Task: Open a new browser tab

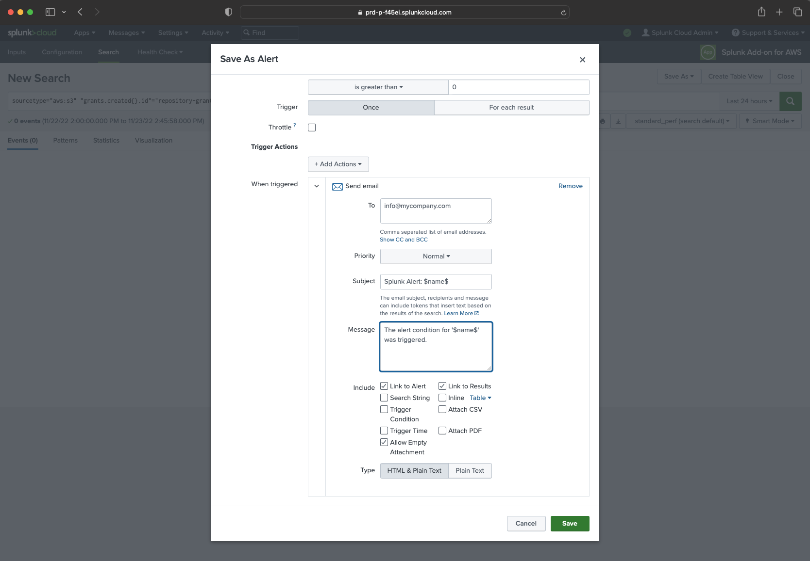Action: pyautogui.click(x=779, y=12)
